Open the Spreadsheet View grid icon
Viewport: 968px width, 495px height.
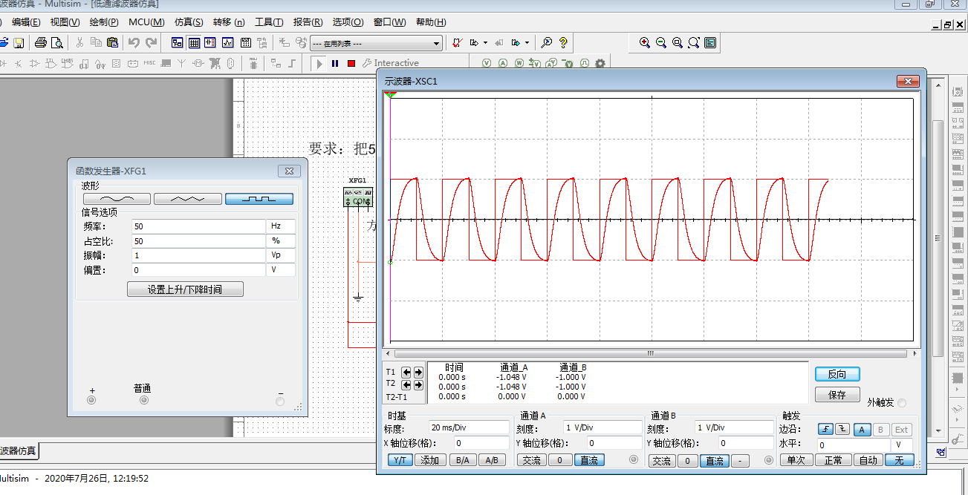194,42
